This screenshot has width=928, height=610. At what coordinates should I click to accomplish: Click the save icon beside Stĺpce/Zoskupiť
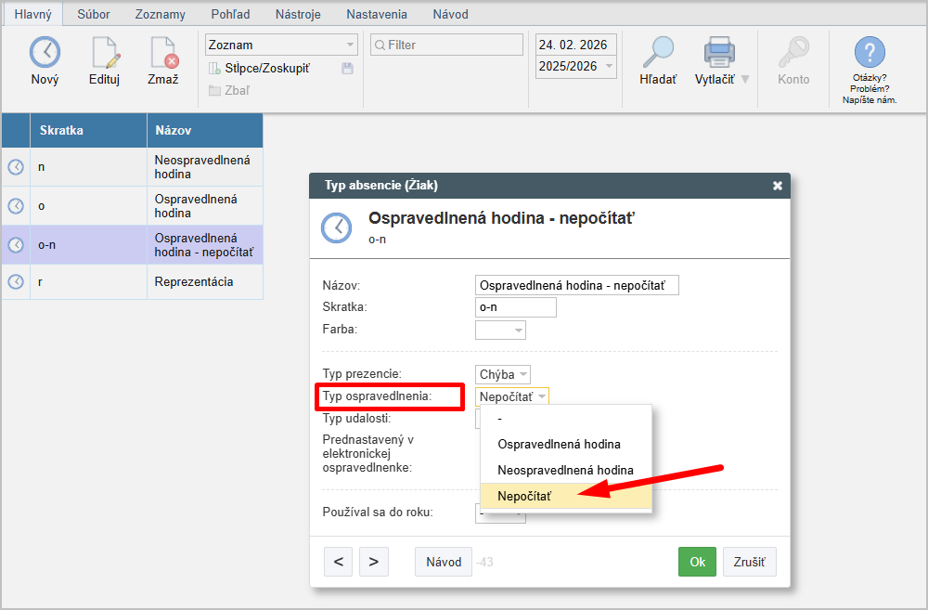347,68
